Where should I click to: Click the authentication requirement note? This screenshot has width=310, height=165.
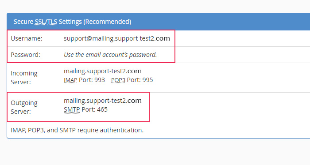(77, 130)
